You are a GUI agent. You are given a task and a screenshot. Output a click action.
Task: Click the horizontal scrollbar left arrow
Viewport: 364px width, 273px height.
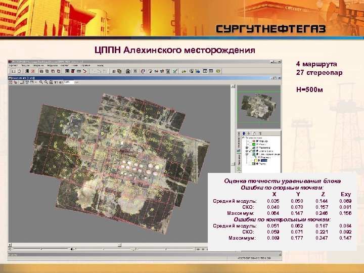pos(10,245)
